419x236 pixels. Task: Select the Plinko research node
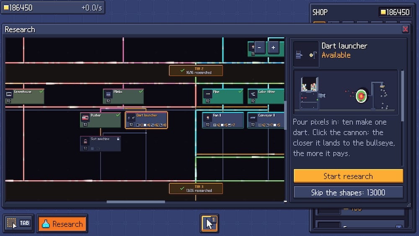(123, 96)
